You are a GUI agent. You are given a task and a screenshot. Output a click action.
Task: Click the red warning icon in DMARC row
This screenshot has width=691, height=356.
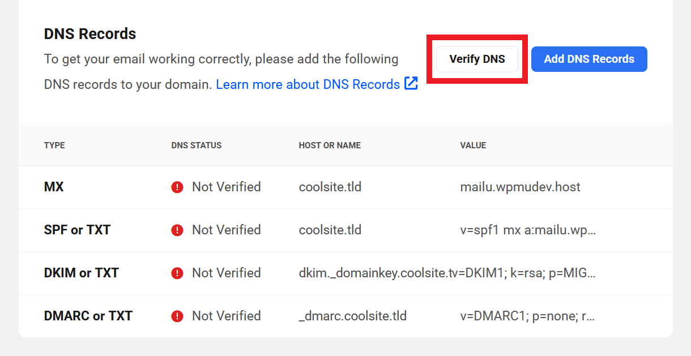tap(177, 316)
